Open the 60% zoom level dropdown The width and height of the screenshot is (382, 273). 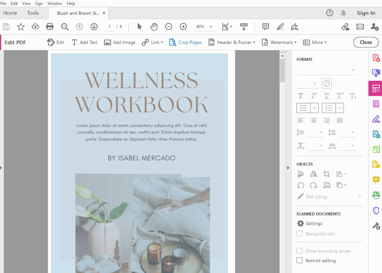204,26
